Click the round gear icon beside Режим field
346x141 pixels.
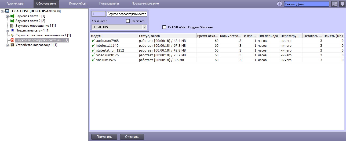click(x=280, y=4)
